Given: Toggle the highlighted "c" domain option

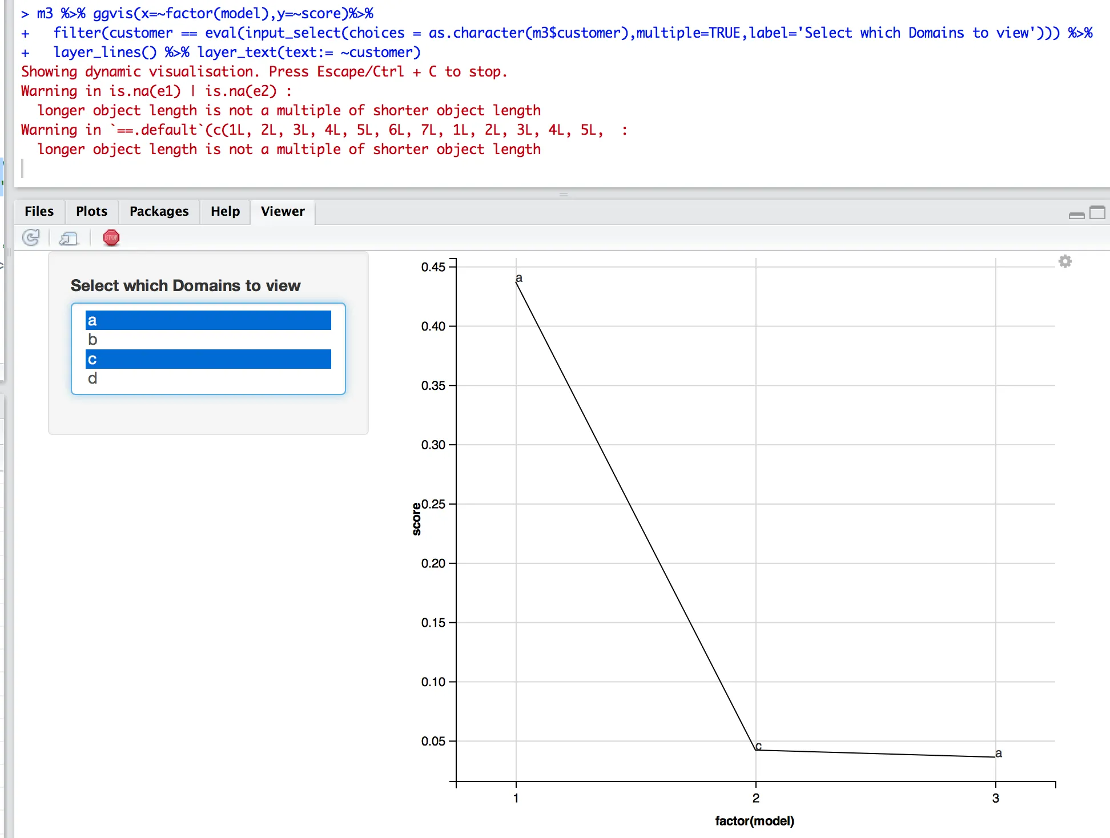Looking at the screenshot, I should (208, 359).
